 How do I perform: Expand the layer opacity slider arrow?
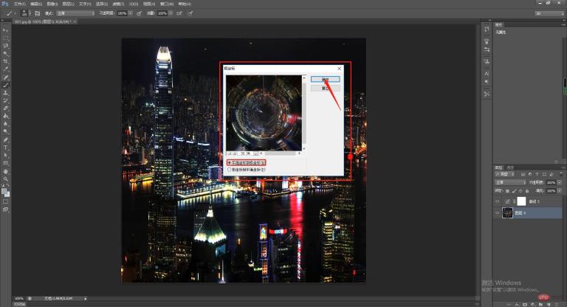coord(560,182)
